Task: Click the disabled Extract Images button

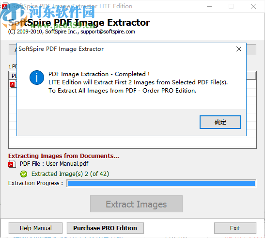Action: [136, 204]
